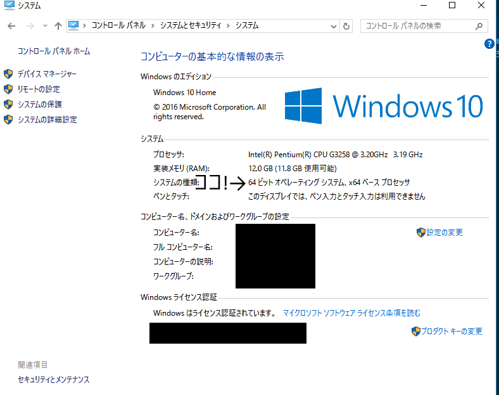Select コントロール パネル breadcrumb
Screen dimensions: 499x395
click(x=118, y=25)
